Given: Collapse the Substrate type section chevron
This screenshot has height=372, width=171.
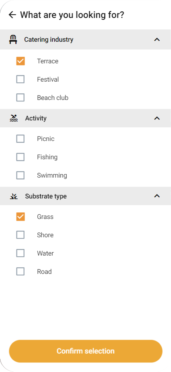Looking at the screenshot, I should tap(157, 196).
